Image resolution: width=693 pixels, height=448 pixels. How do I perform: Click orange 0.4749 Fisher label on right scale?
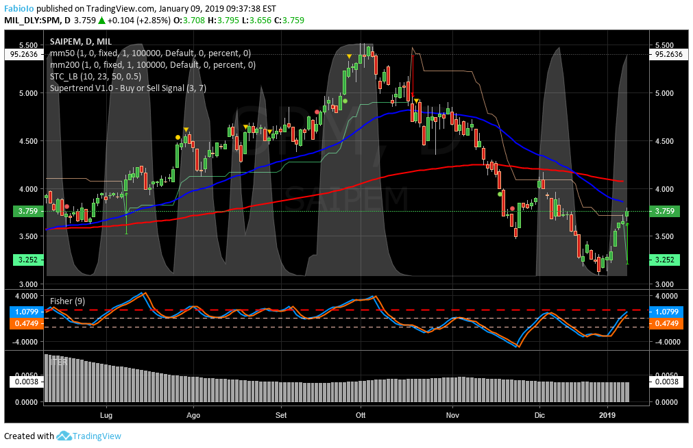click(x=666, y=323)
